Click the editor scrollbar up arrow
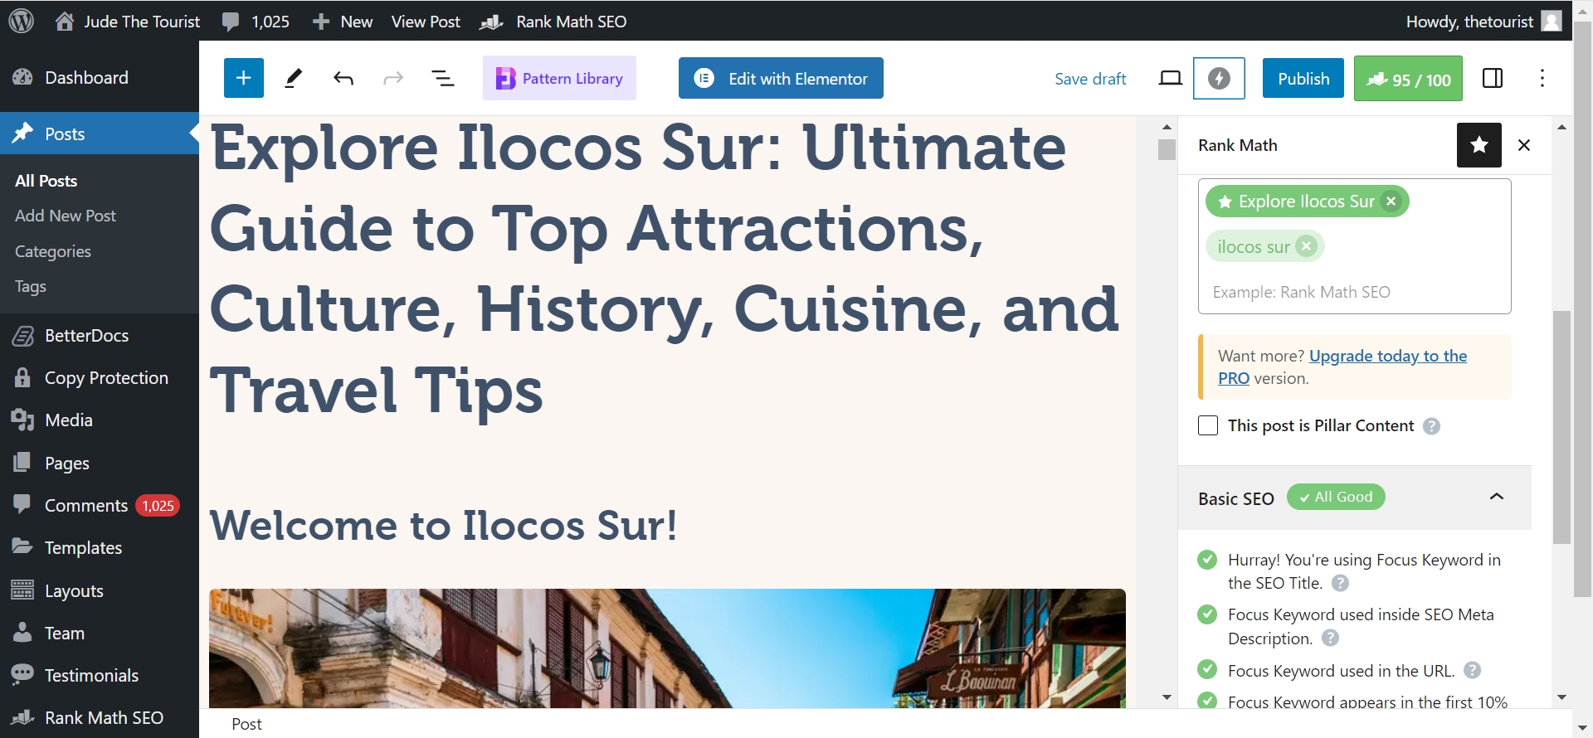Viewport: 1593px width, 738px height. click(1167, 127)
